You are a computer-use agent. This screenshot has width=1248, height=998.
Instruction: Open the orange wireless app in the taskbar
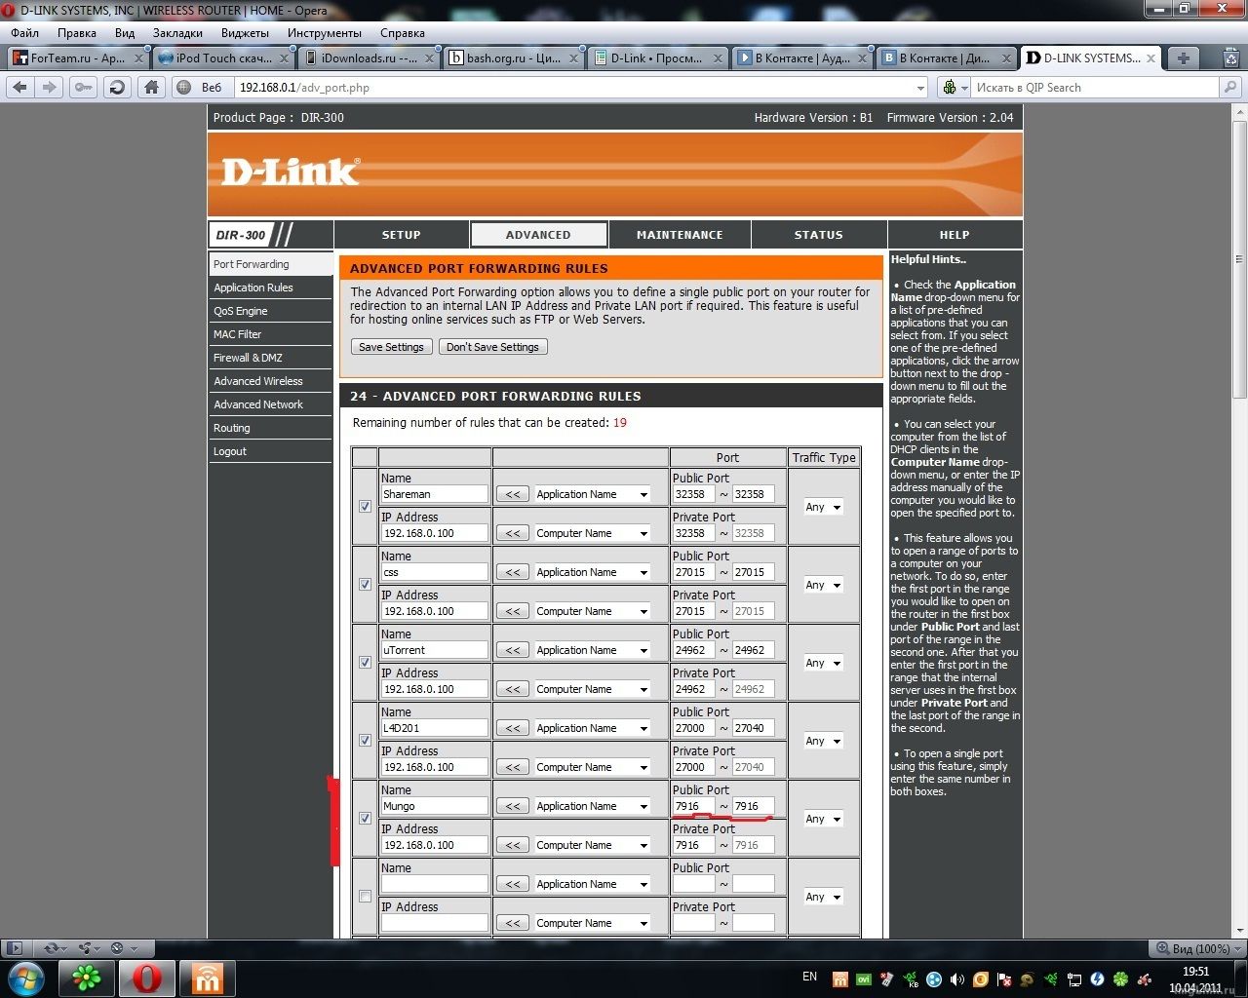(208, 978)
